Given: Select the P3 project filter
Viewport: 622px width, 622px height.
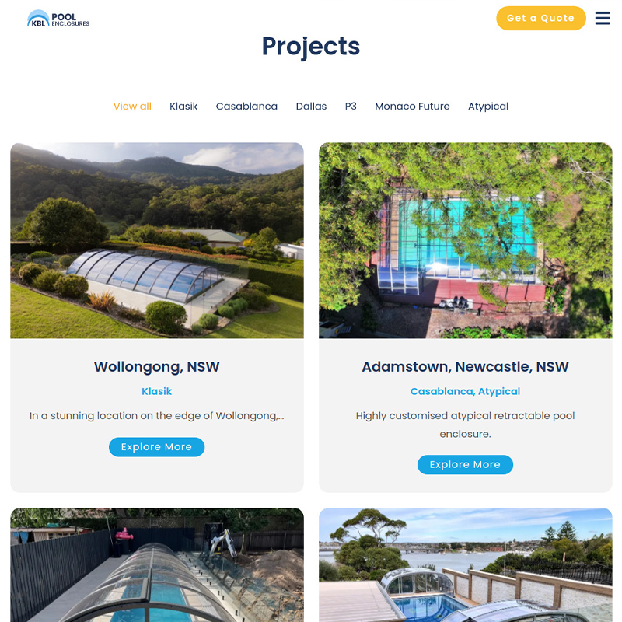Looking at the screenshot, I should tap(351, 107).
